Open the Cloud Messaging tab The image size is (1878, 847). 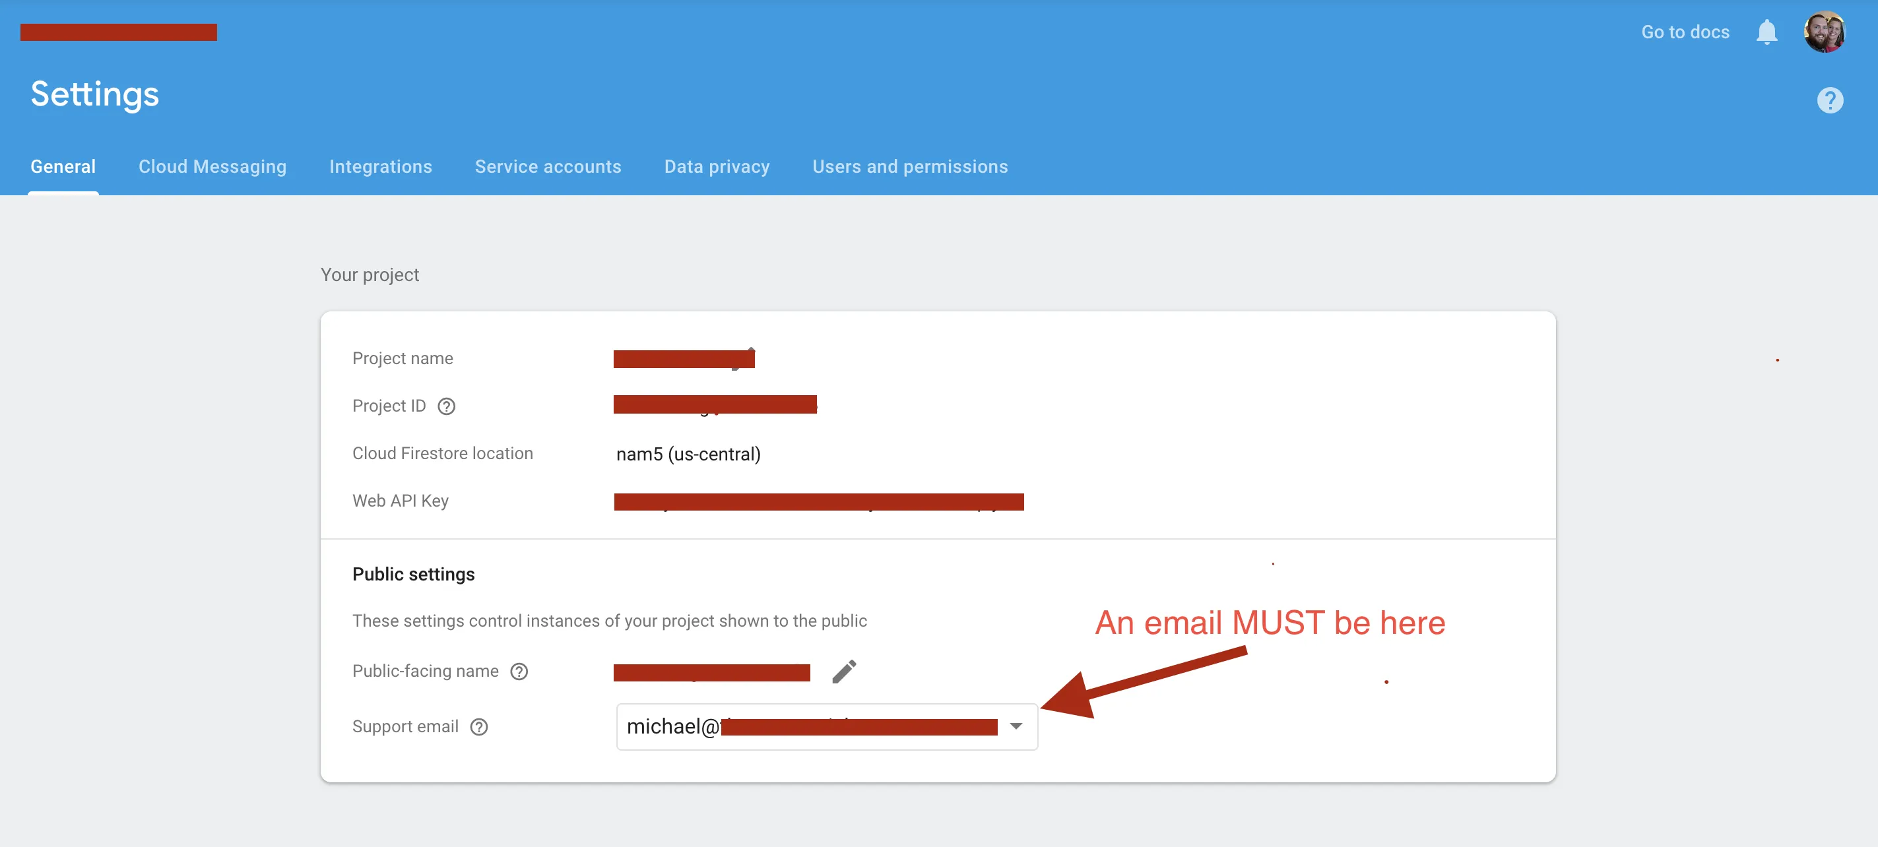pyautogui.click(x=212, y=166)
